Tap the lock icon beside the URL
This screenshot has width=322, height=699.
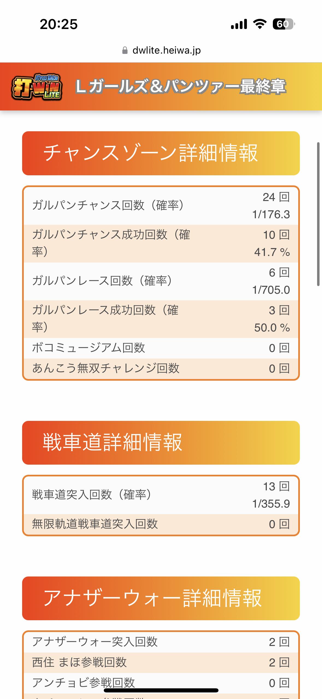pyautogui.click(x=125, y=50)
